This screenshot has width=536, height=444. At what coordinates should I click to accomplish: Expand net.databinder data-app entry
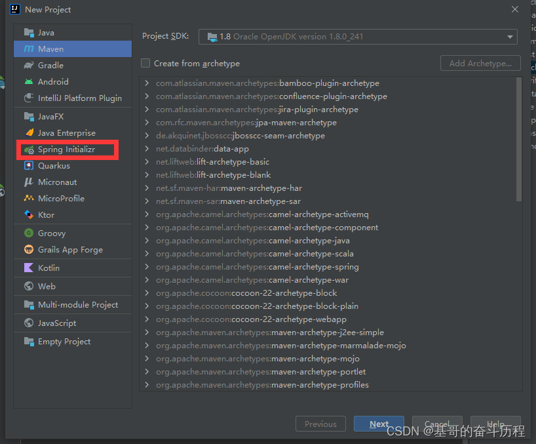click(x=147, y=148)
